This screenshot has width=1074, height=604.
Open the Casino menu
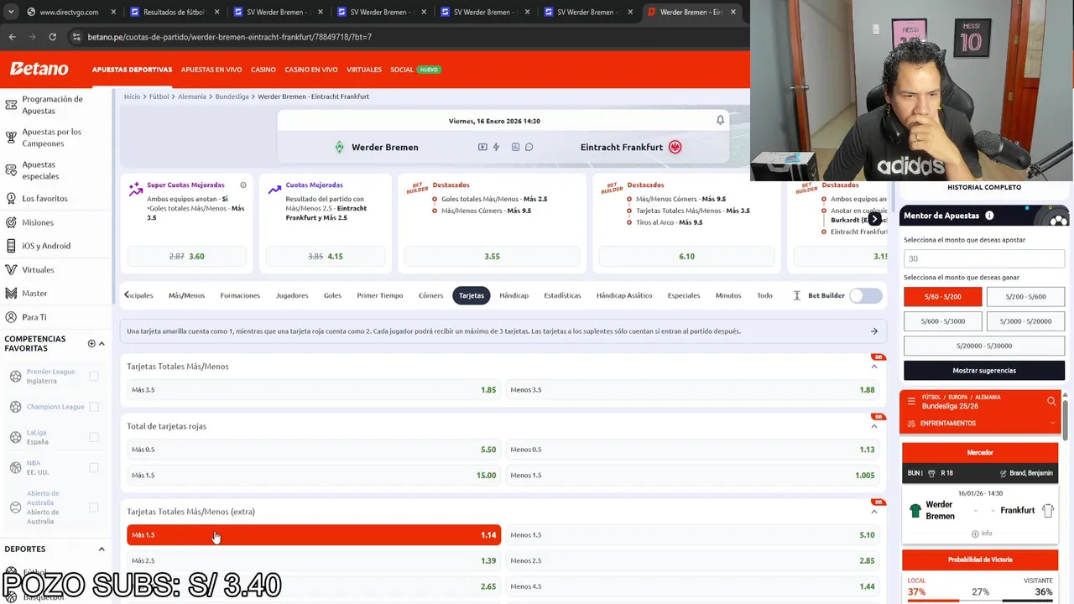pyautogui.click(x=263, y=70)
